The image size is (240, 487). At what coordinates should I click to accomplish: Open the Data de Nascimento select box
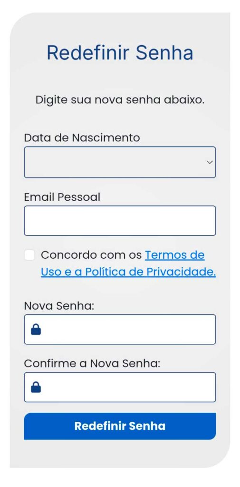point(120,163)
